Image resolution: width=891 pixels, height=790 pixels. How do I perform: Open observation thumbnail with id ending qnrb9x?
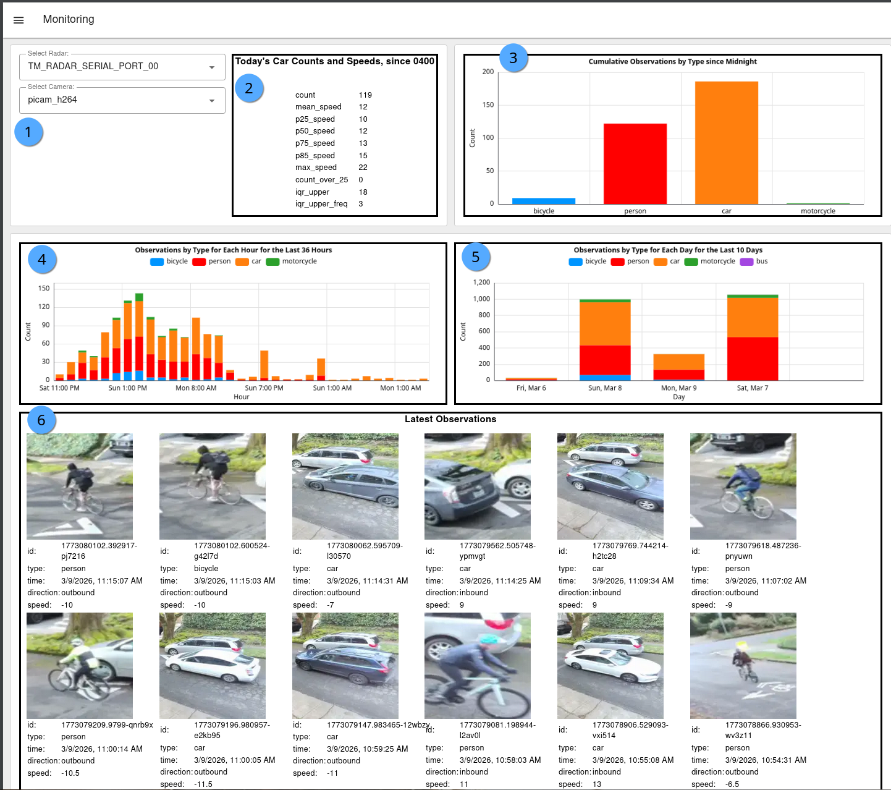[80, 666]
